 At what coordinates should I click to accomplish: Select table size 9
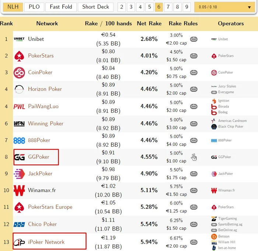186,7
